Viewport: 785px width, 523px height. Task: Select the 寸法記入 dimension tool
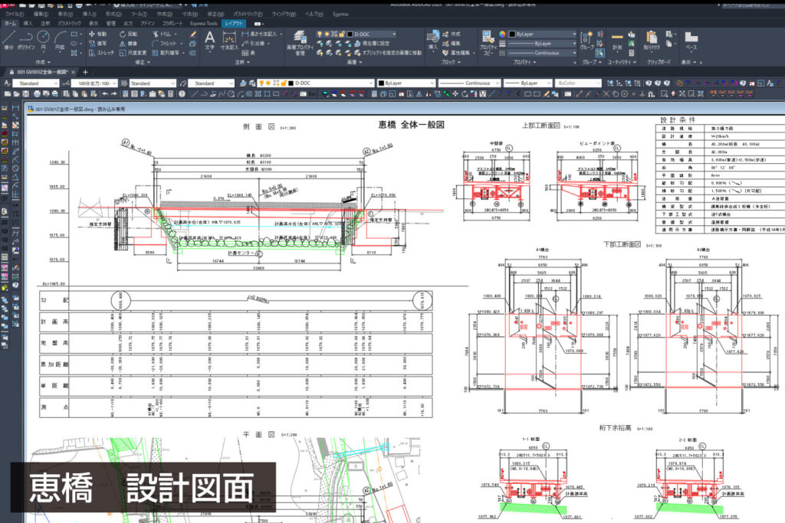click(229, 41)
